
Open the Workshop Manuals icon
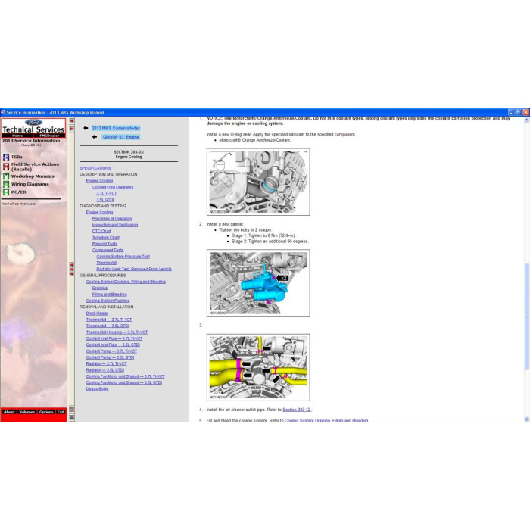[x=6, y=176]
